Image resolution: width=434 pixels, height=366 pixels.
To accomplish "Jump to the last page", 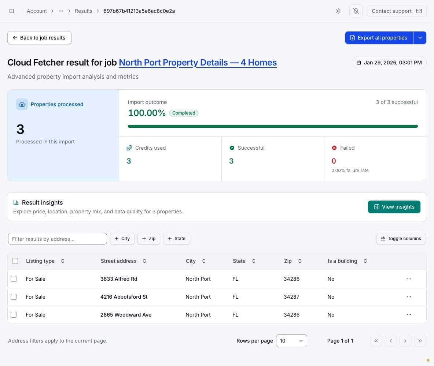I will (420, 341).
